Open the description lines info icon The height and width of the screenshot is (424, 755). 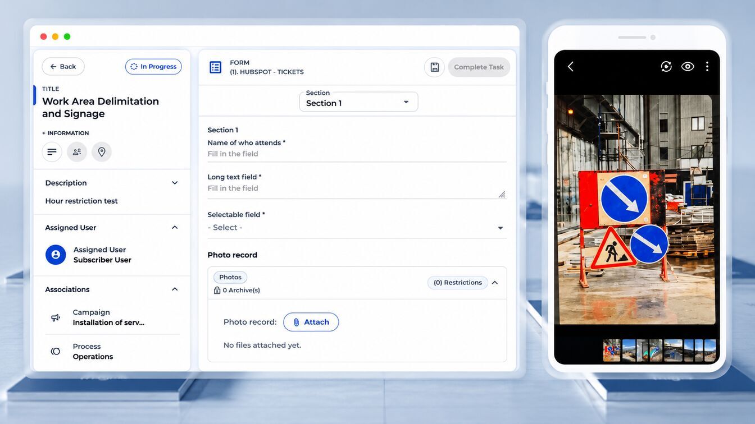(52, 152)
